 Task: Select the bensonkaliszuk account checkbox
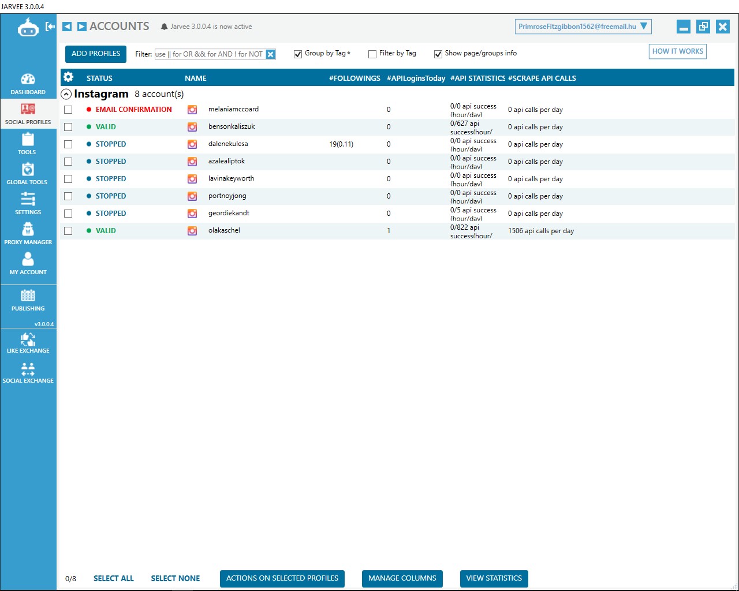click(x=68, y=127)
